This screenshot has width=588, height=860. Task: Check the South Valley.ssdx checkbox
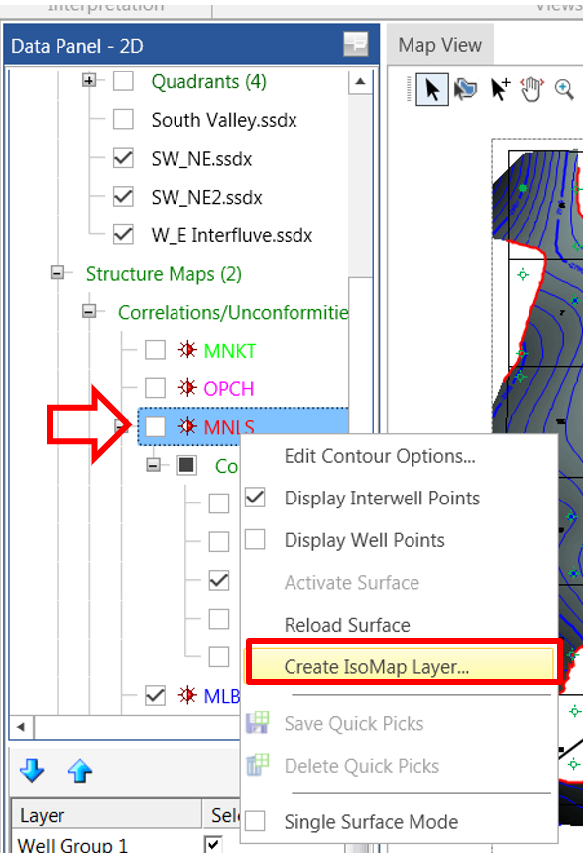point(123,119)
